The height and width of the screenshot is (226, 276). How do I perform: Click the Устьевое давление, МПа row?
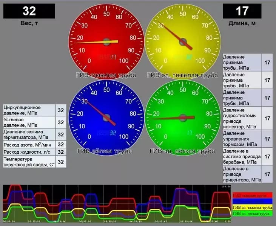tap(35, 122)
